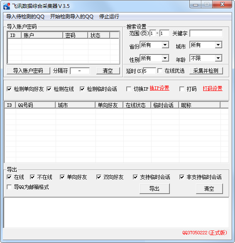235x243 pixels.
Task: Open the 导入待检测的QQ menu
Action: click(25, 17)
